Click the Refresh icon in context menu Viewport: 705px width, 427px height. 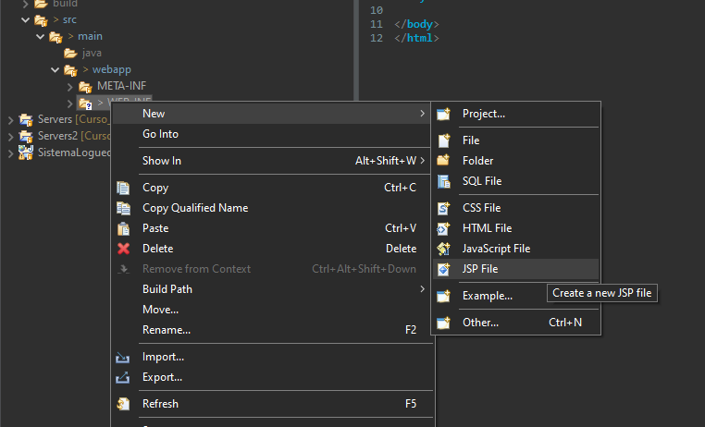click(x=123, y=404)
